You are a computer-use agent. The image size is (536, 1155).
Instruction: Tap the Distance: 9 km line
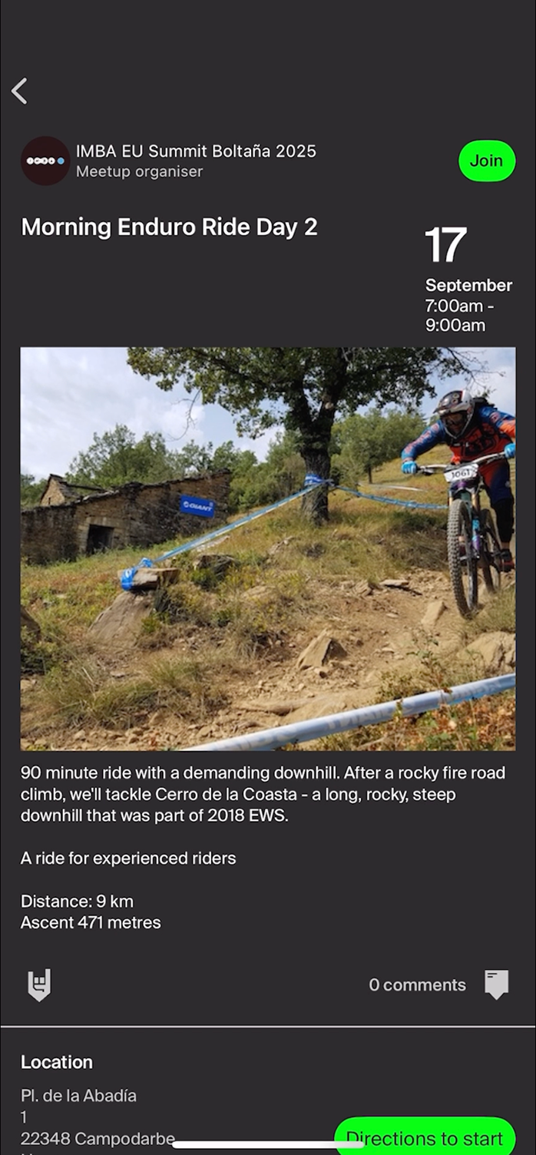click(77, 902)
